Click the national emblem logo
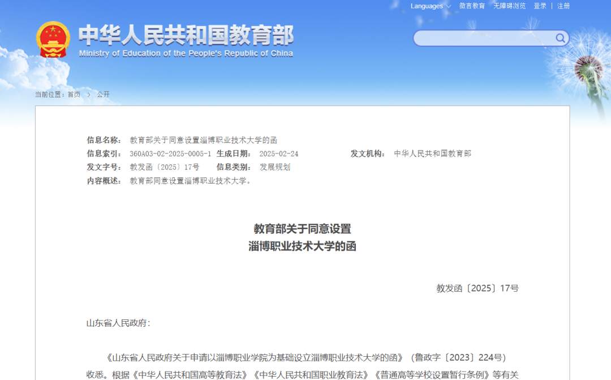 (x=53, y=40)
